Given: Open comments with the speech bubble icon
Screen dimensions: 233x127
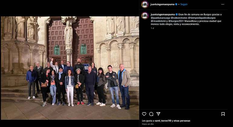Looking at the screenshot, I should point(151,114).
